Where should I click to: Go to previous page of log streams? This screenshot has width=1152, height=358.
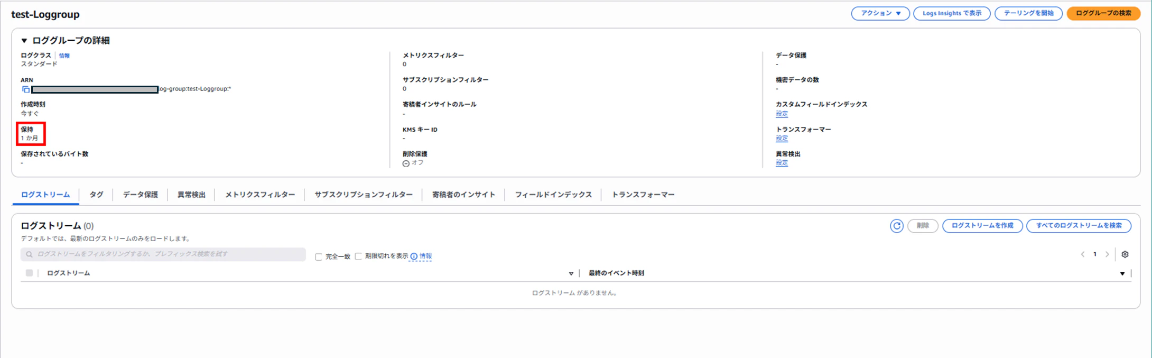[1083, 254]
